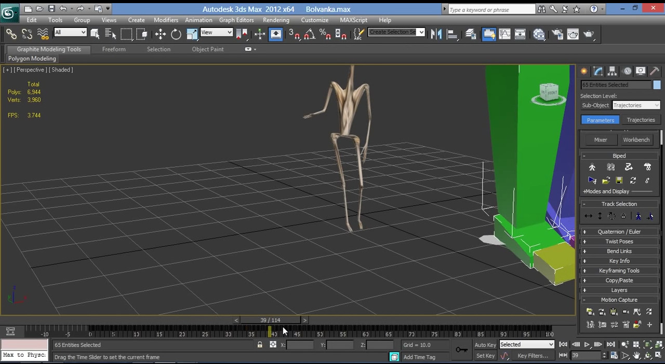This screenshot has height=364, width=665.
Task: Expand the Keyframing Tools rollout
Action: [619, 271]
